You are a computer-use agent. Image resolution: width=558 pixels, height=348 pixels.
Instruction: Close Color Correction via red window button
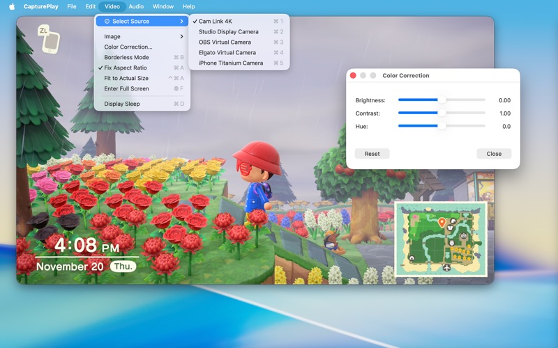click(x=353, y=75)
